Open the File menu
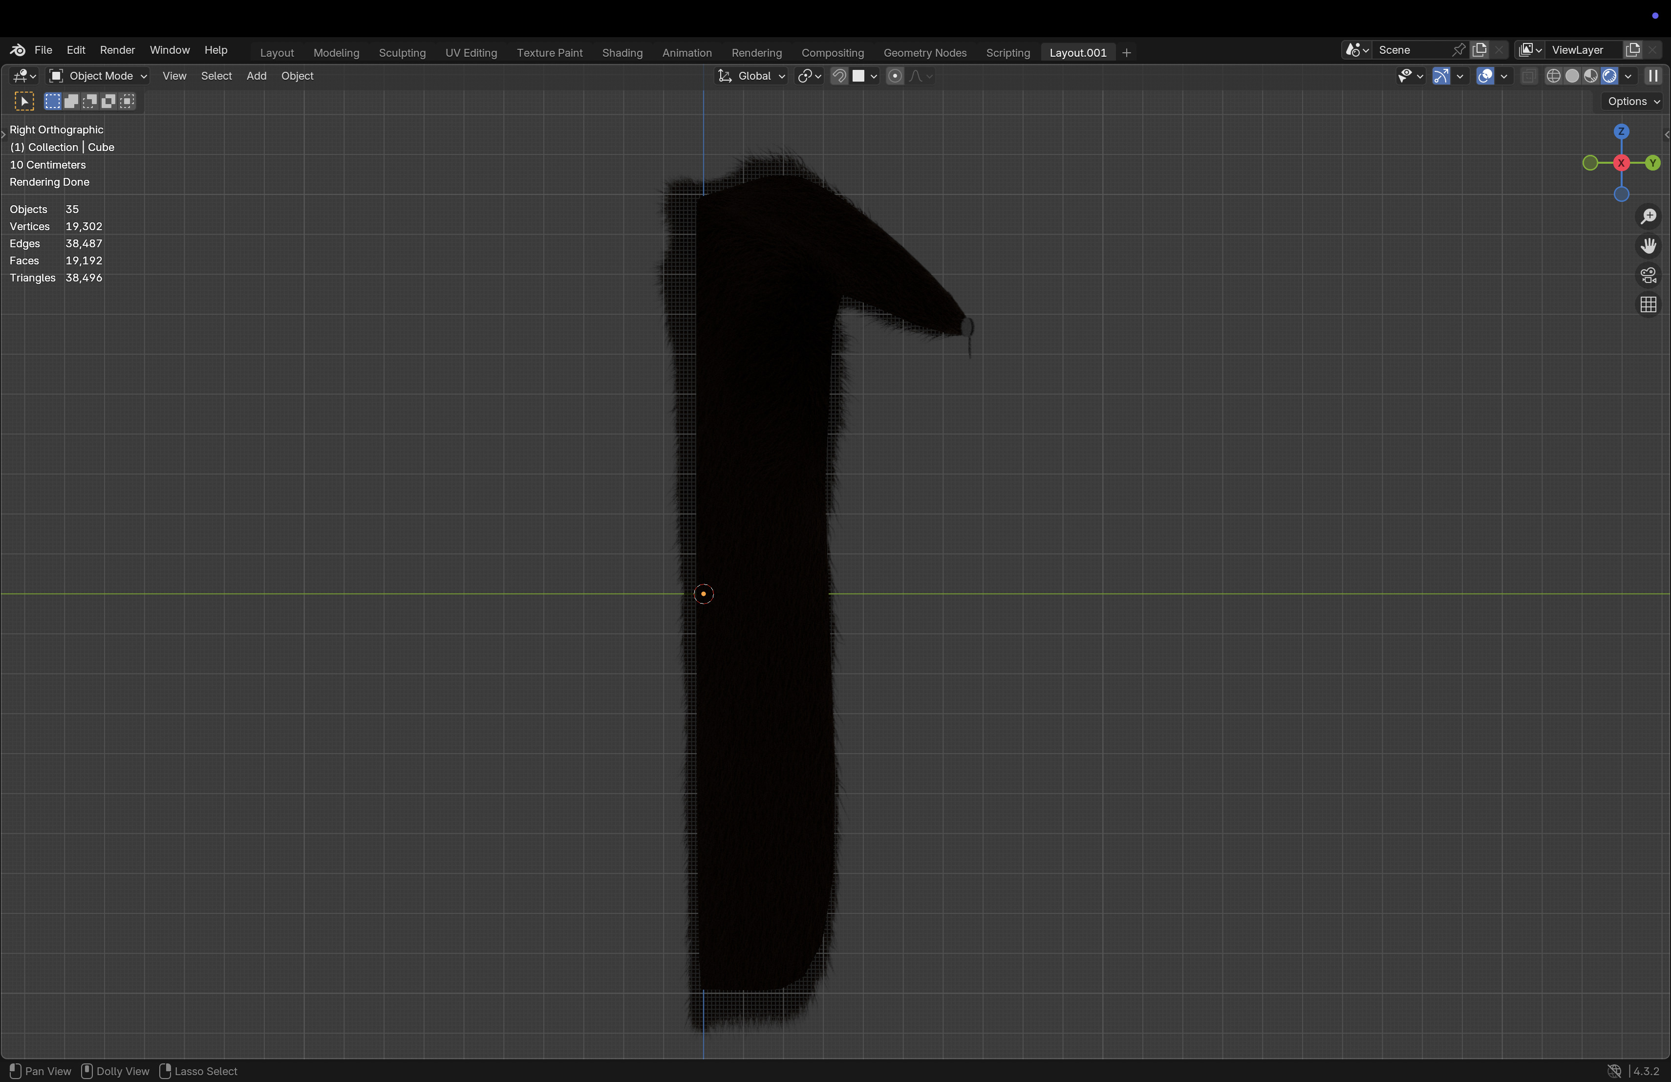Screen dimensions: 1671x1082 click(43, 50)
